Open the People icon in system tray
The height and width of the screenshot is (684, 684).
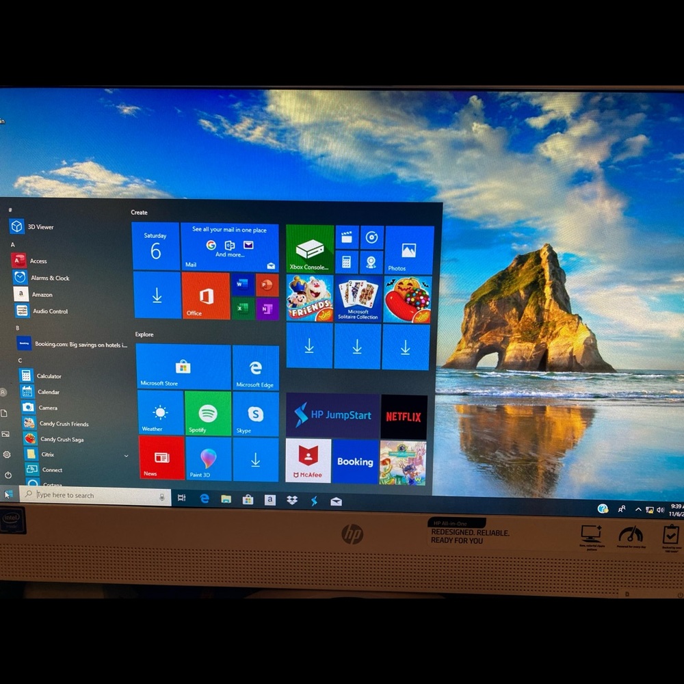coord(622,509)
